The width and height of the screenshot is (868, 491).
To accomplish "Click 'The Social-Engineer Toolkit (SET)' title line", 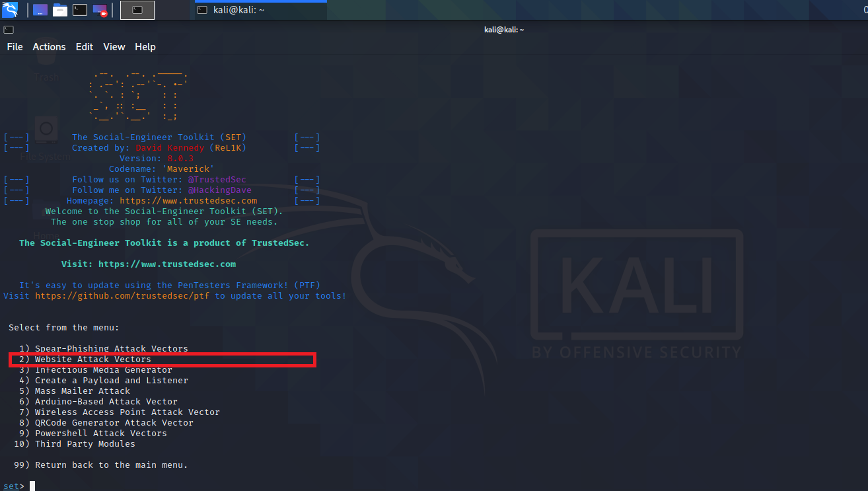I will click(159, 137).
